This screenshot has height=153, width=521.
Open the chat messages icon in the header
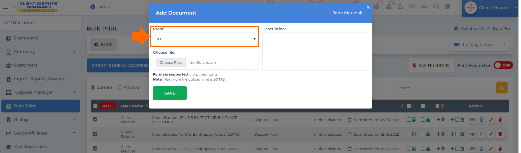(436, 7)
